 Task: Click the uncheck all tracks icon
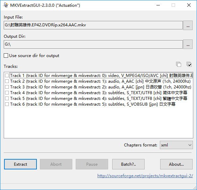pyautogui.click(x=178, y=64)
